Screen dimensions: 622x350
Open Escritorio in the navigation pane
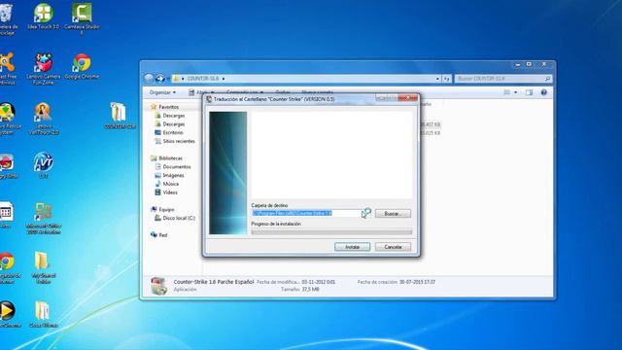point(173,132)
